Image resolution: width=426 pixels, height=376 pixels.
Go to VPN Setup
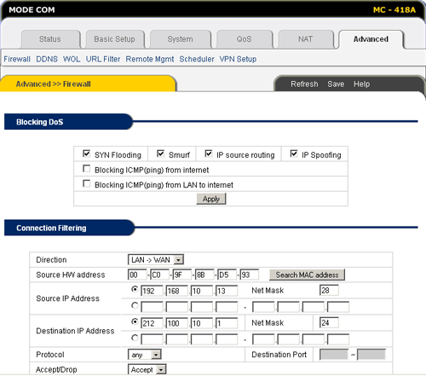(238, 59)
